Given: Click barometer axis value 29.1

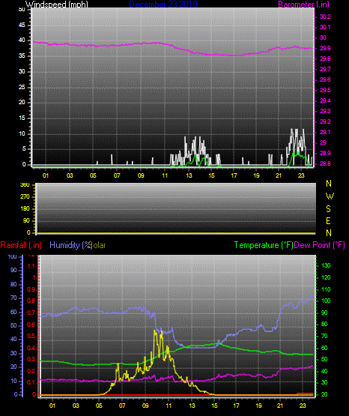Looking at the screenshot, I should click(x=325, y=132).
